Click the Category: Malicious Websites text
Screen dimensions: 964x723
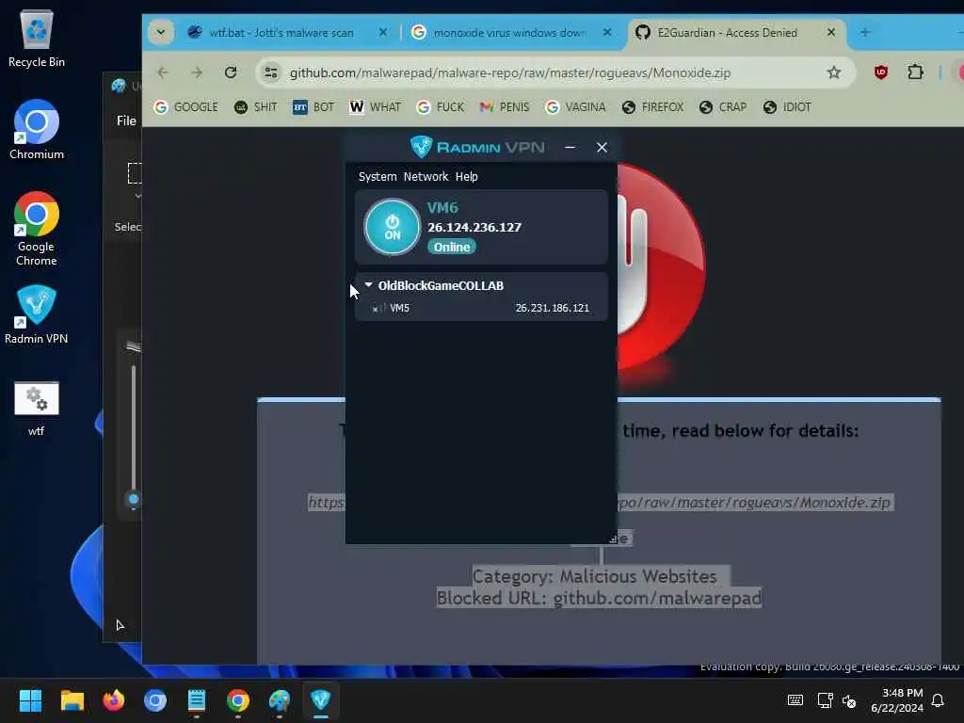pos(595,576)
